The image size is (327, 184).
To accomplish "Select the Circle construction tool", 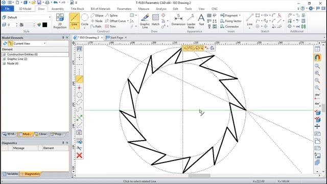I will 84,20.
